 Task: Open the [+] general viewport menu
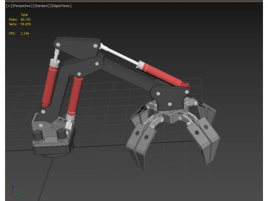click(9, 6)
